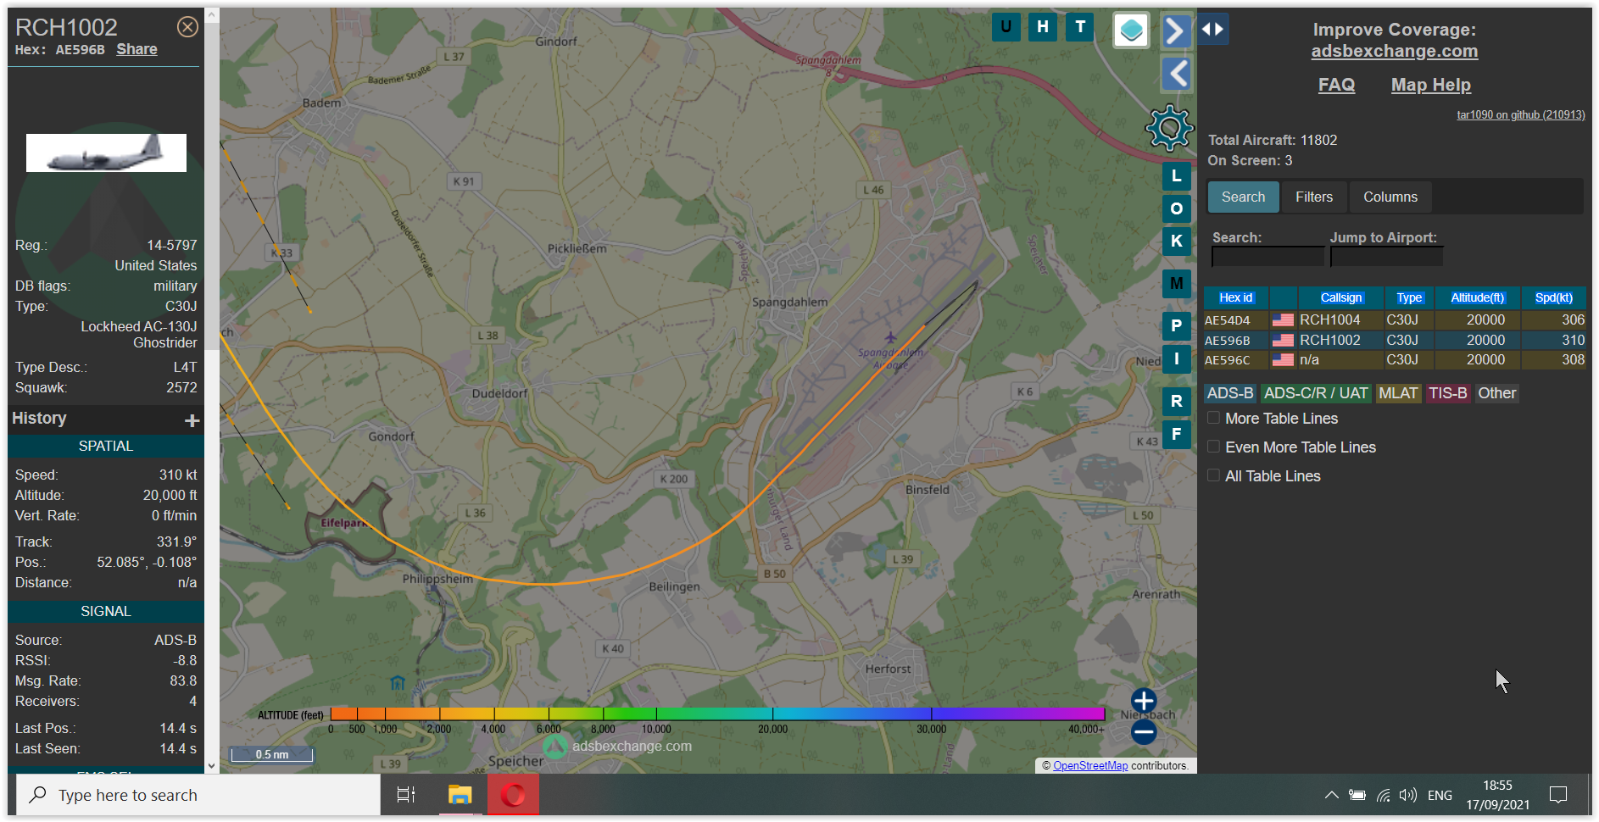The image size is (1599, 822).
Task: Toggle the P map button
Action: (x=1177, y=325)
